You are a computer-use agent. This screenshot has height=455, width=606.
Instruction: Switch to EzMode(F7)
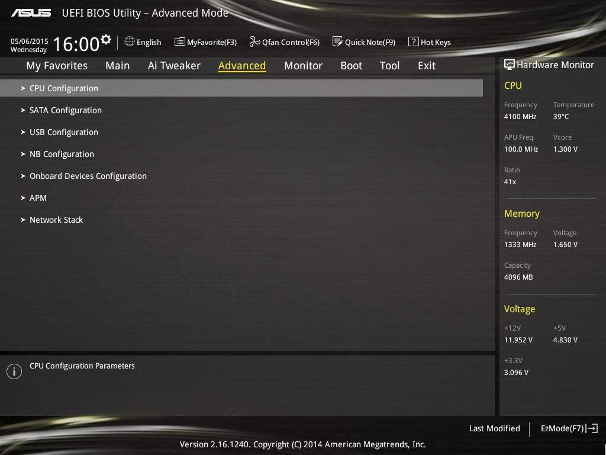pyautogui.click(x=569, y=428)
